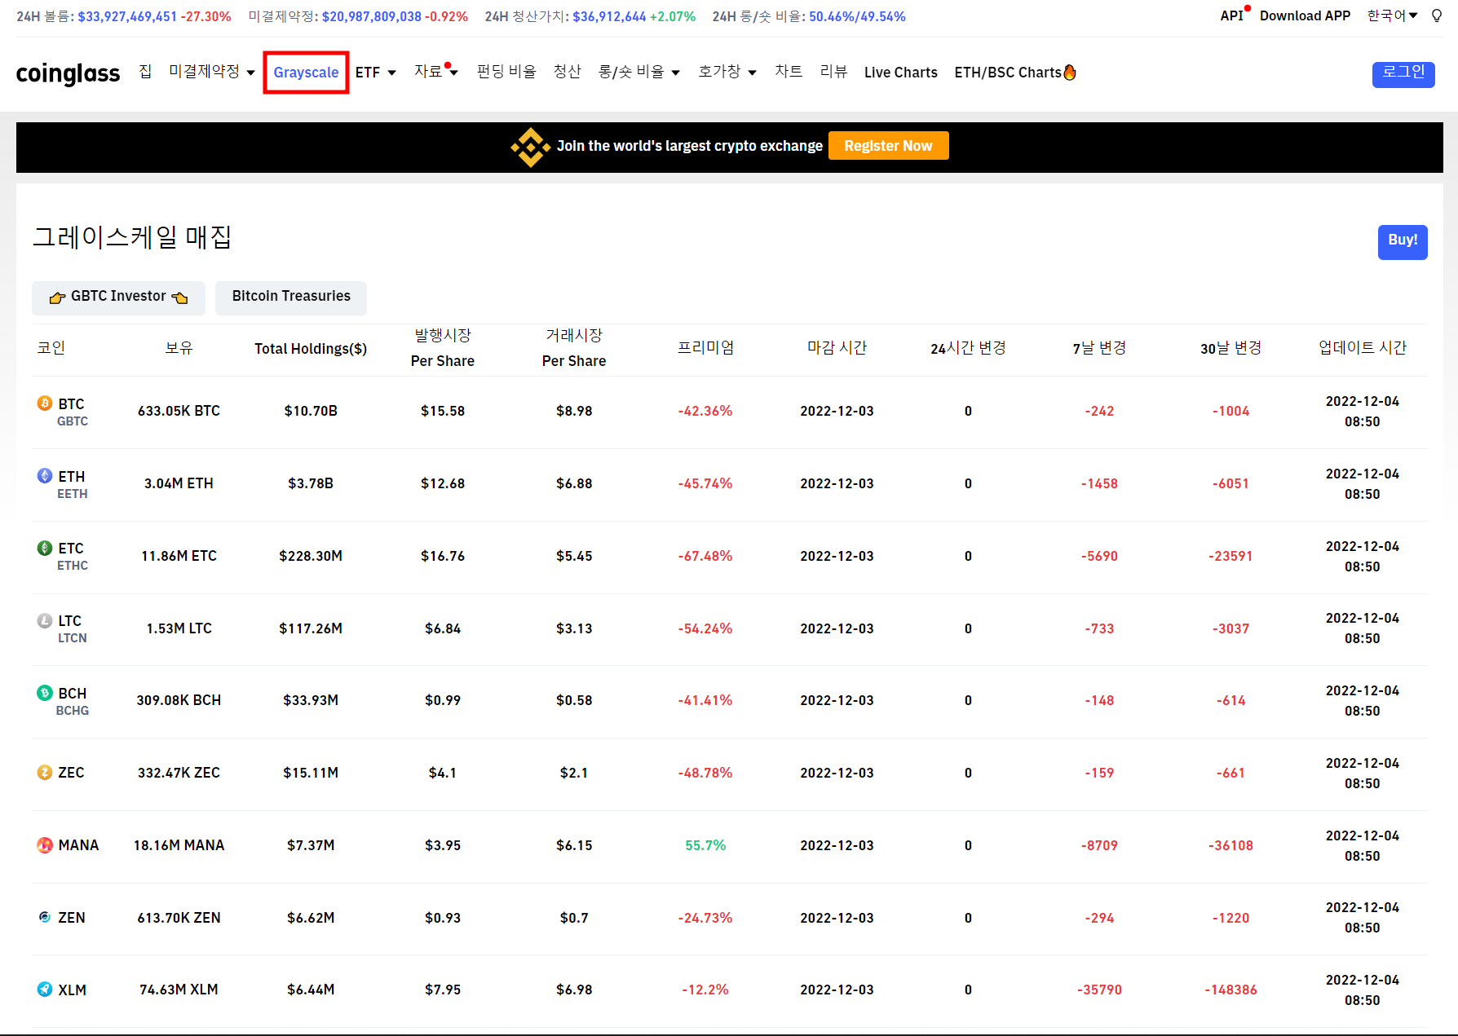Expand the 롱/숏 비율 dropdown menu
The image size is (1458, 1036).
639,72
